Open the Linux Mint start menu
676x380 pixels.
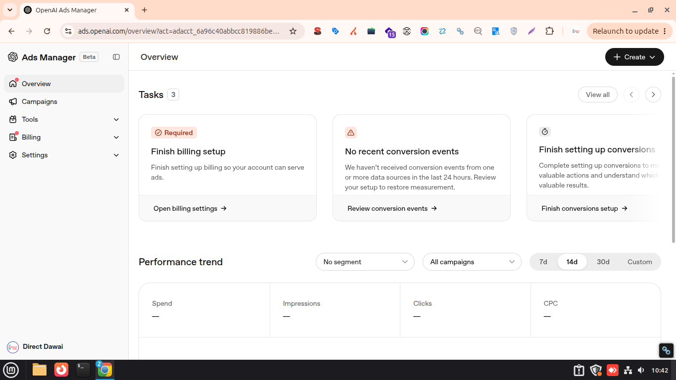click(x=11, y=370)
